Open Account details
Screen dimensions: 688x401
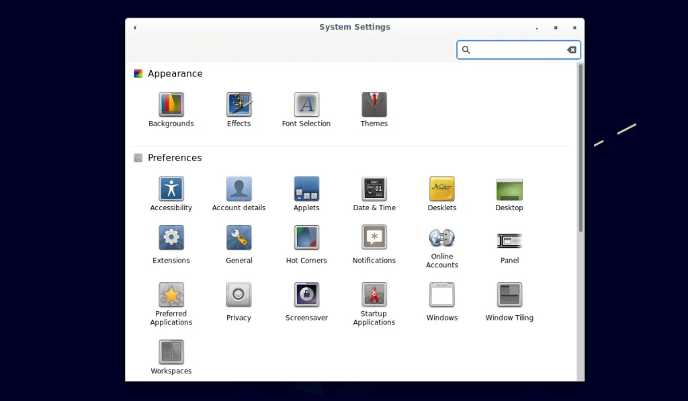click(239, 189)
